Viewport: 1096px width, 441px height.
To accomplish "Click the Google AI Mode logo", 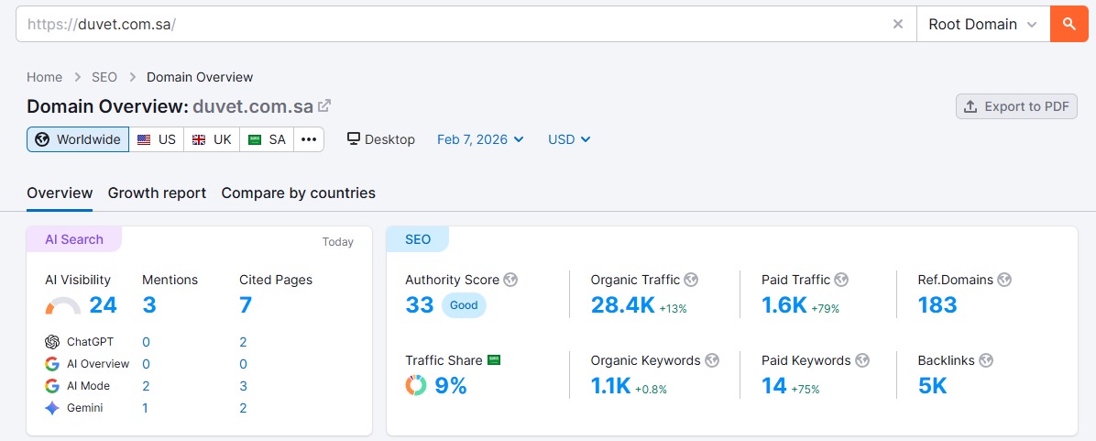I will [x=51, y=386].
